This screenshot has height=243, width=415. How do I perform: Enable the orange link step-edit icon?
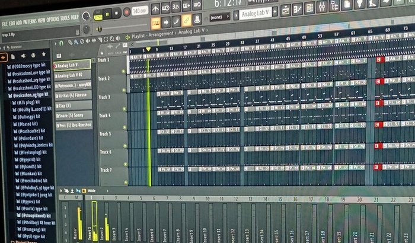[x=187, y=21]
